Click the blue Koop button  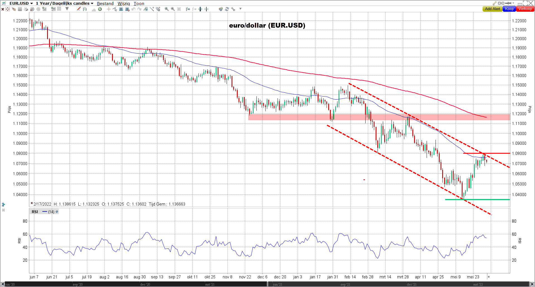[509, 9]
